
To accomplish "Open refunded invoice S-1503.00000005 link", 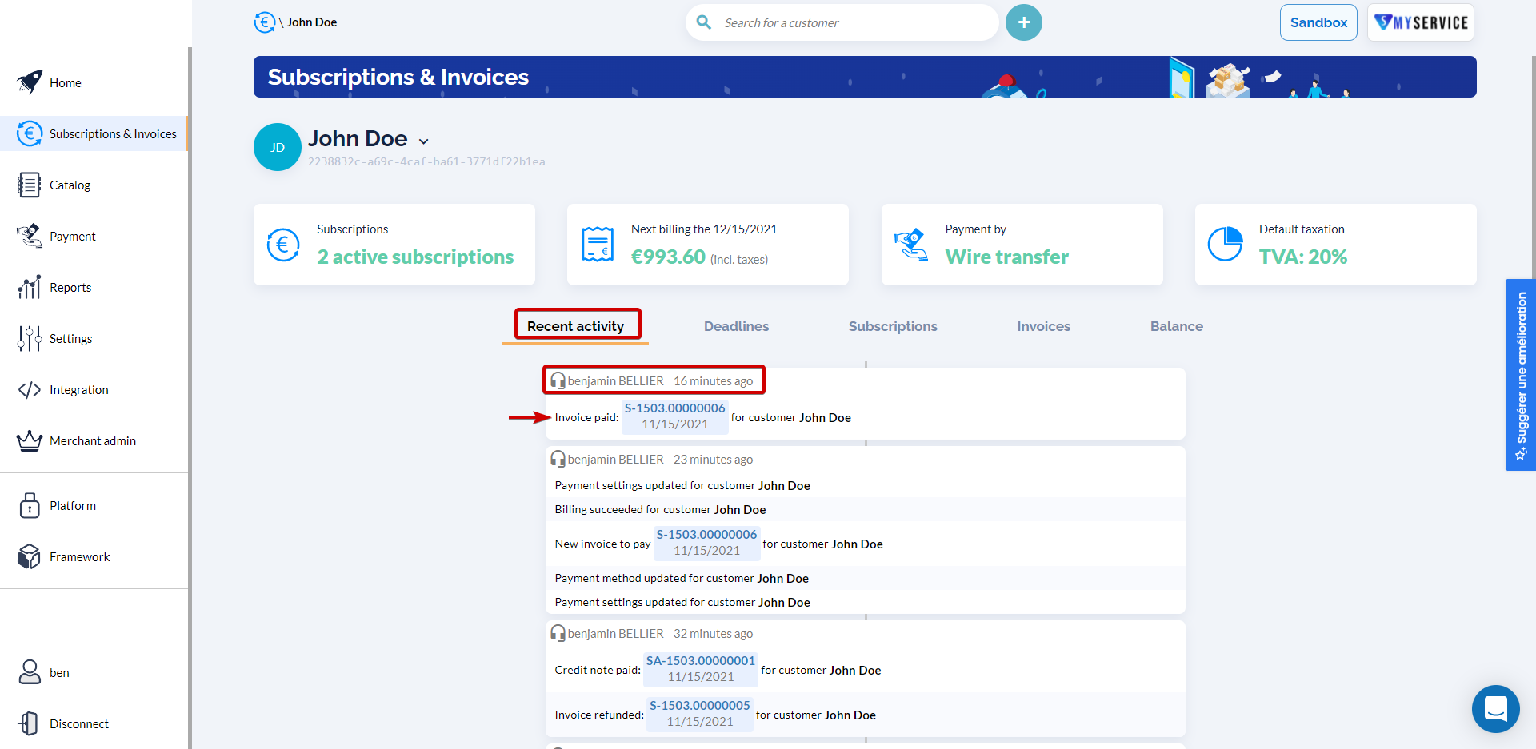I will (x=700, y=713).
